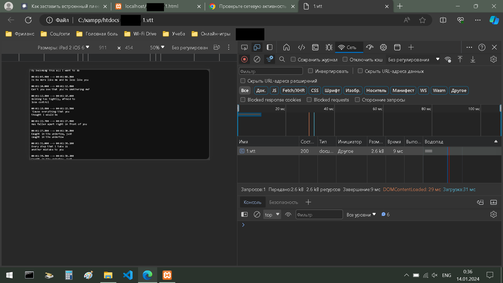Filter requests by JS type
The width and height of the screenshot is (503, 283).
[274, 90]
